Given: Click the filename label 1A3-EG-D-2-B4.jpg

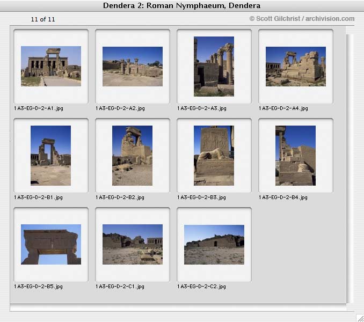Looking at the screenshot, I should [283, 197].
